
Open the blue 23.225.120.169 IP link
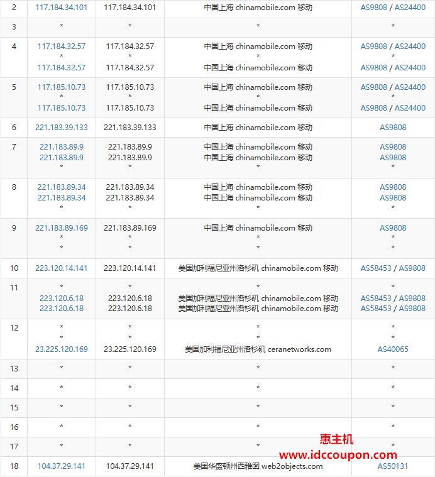pos(62,349)
